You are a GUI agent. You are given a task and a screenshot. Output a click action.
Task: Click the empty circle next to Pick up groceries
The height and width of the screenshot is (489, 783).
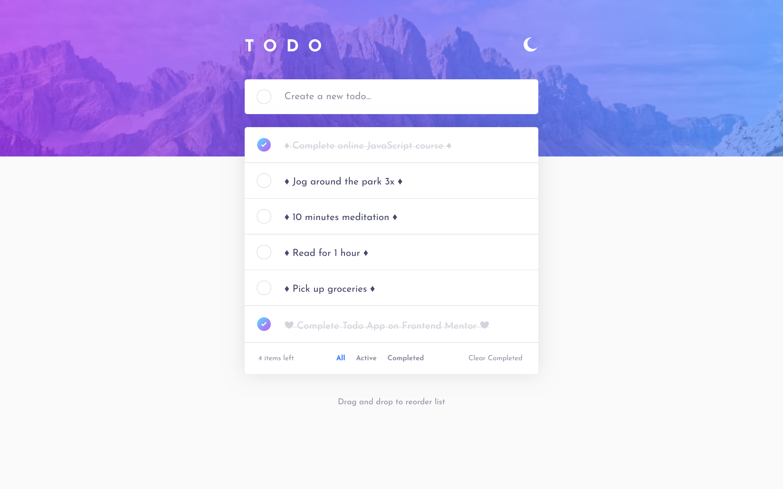[x=264, y=287]
